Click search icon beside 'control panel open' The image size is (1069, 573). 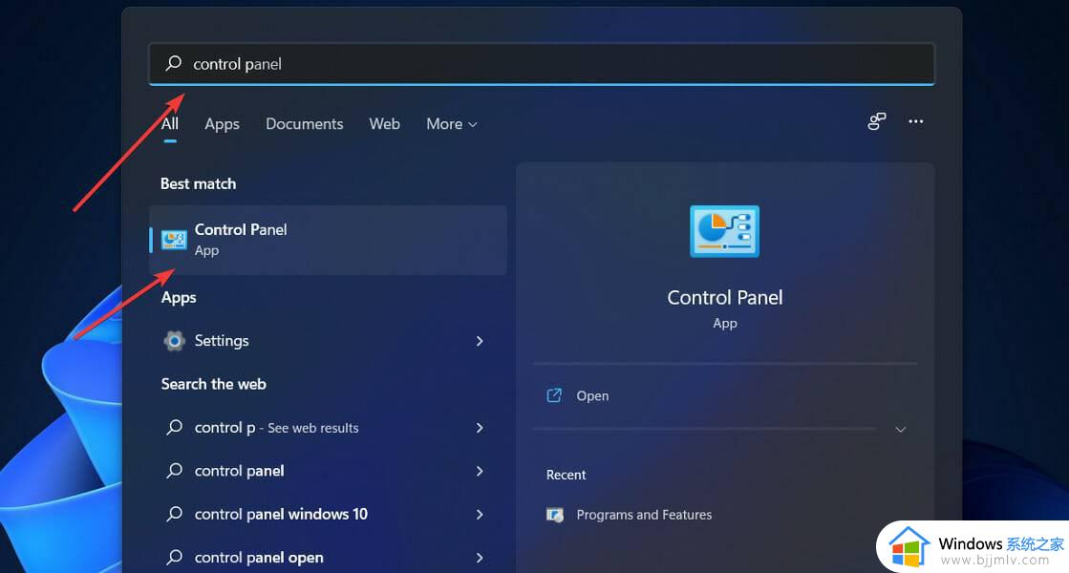point(175,557)
